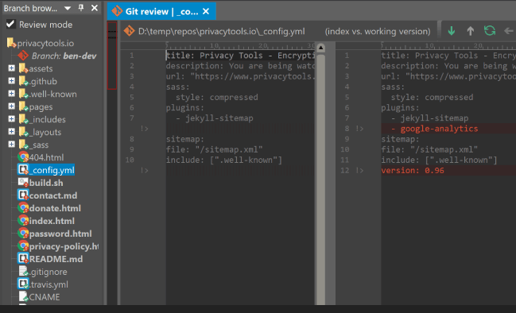Select the ben-dev branch icon
This screenshot has width=516, height=313.
[x=23, y=56]
